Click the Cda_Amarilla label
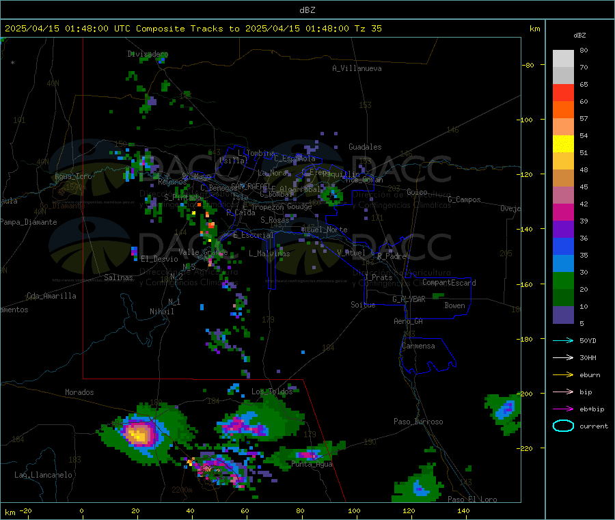 point(51,296)
